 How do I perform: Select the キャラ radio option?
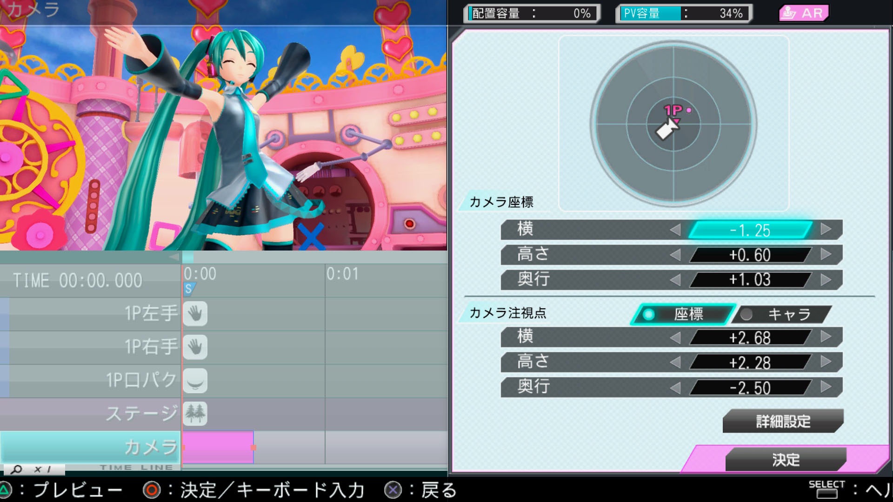click(781, 315)
